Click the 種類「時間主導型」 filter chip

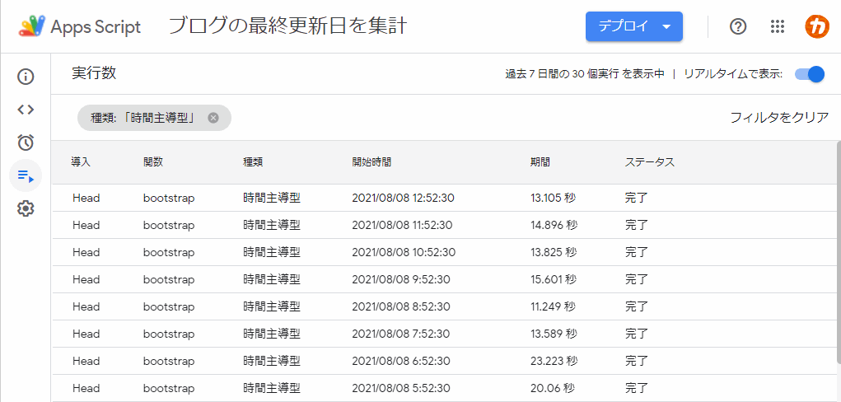click(155, 118)
